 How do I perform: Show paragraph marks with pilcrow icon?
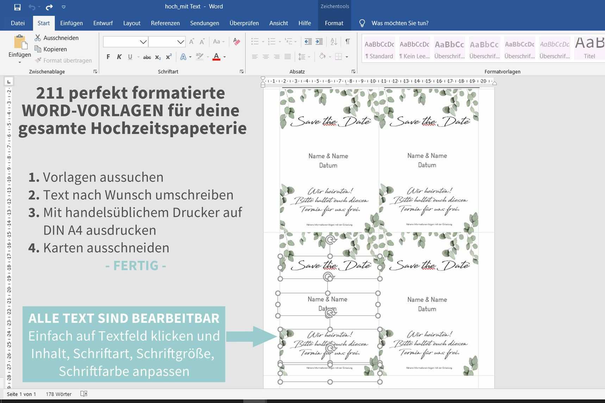(x=348, y=42)
